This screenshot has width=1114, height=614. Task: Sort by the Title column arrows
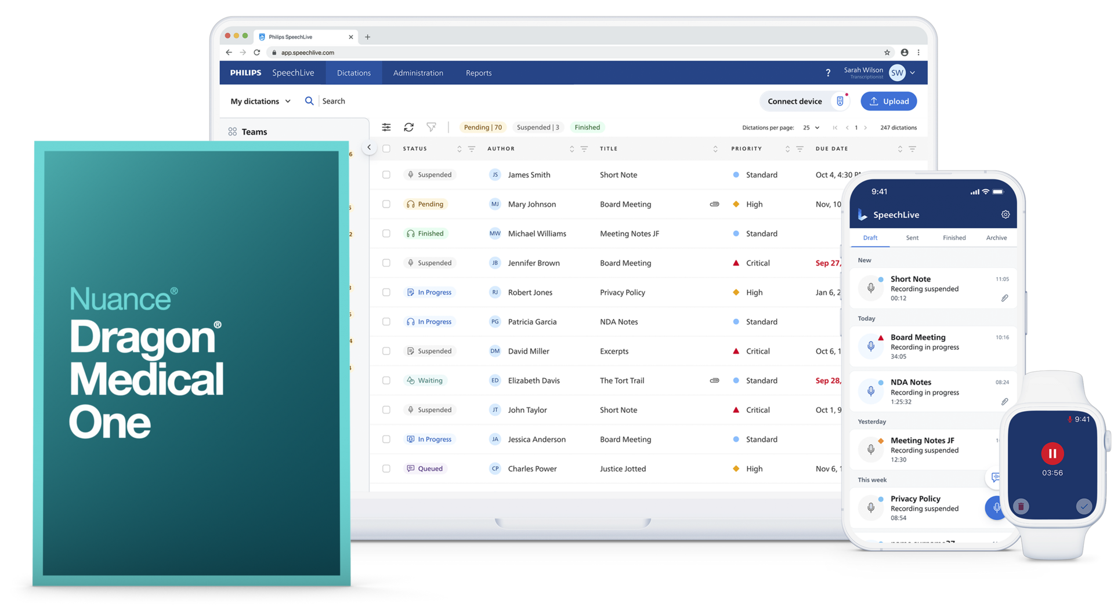point(715,149)
